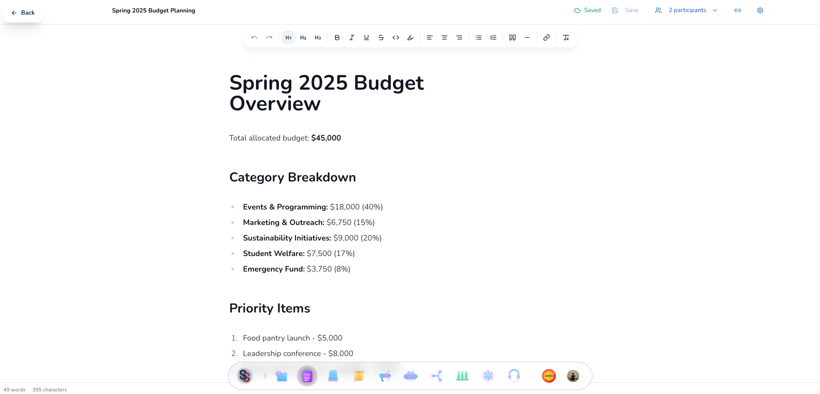
Task: Toggle strikethrough formatting
Action: [x=381, y=38]
